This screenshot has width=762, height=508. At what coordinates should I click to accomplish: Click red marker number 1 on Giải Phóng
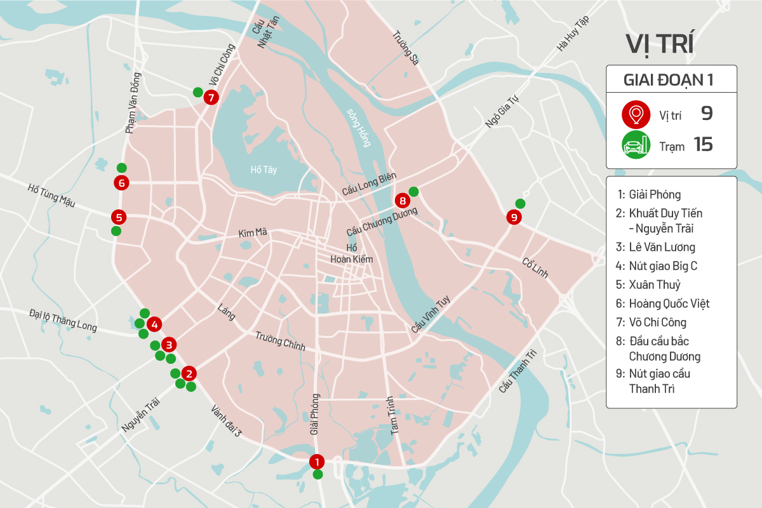[x=317, y=462]
